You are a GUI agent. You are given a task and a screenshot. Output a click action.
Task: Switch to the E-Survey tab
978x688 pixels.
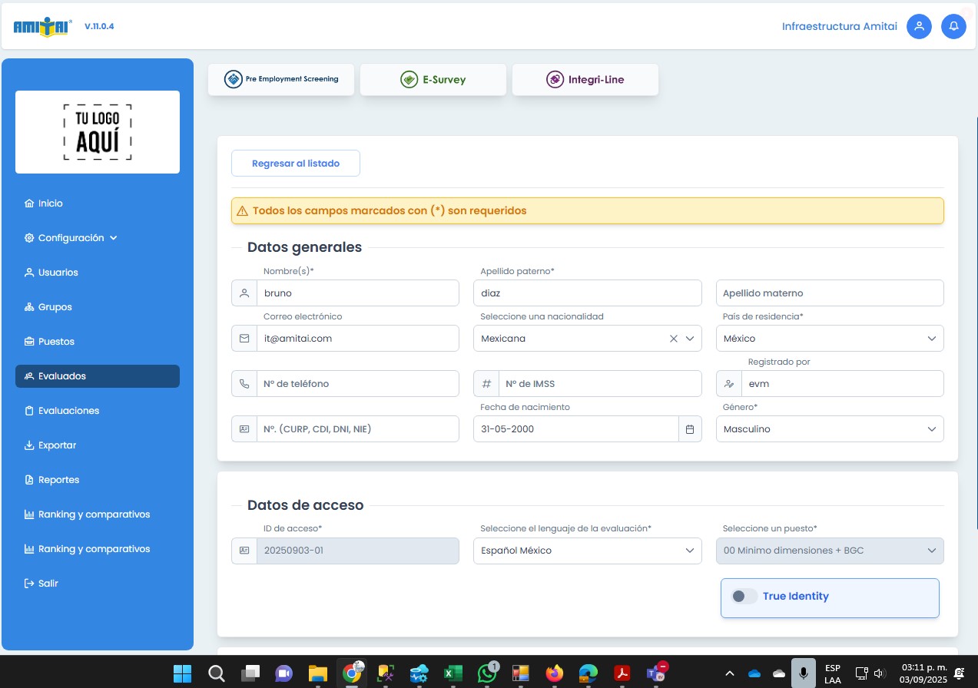tap(433, 79)
